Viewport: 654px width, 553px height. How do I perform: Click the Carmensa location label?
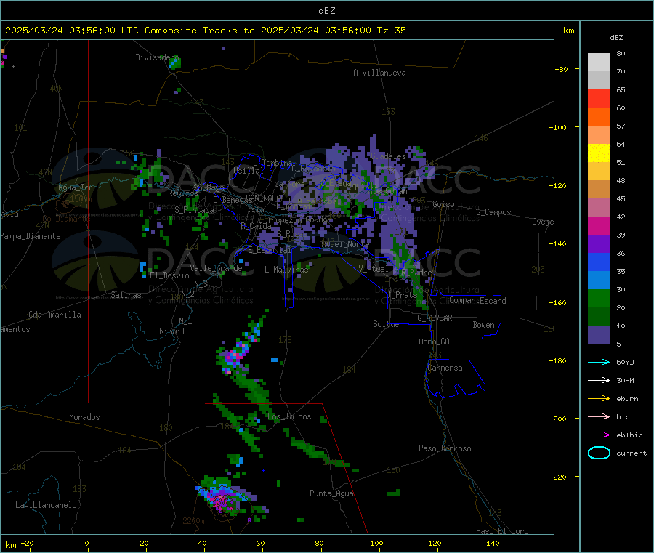tap(445, 368)
